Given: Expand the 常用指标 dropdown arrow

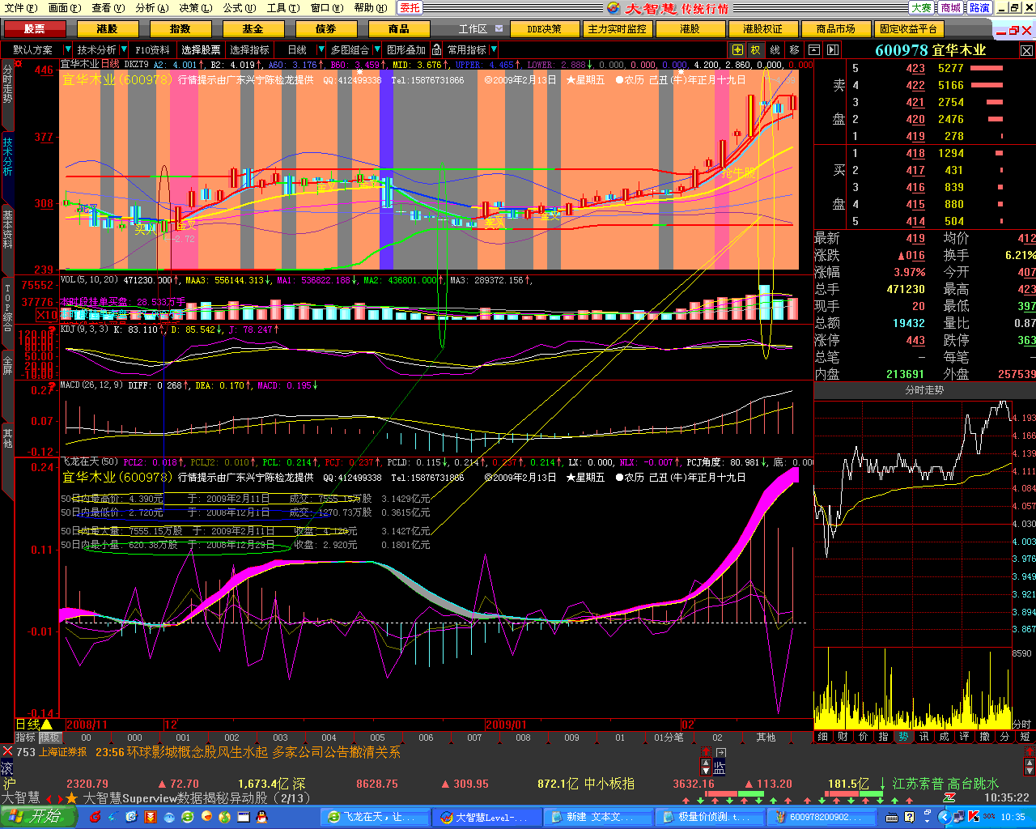Looking at the screenshot, I should (494, 50).
